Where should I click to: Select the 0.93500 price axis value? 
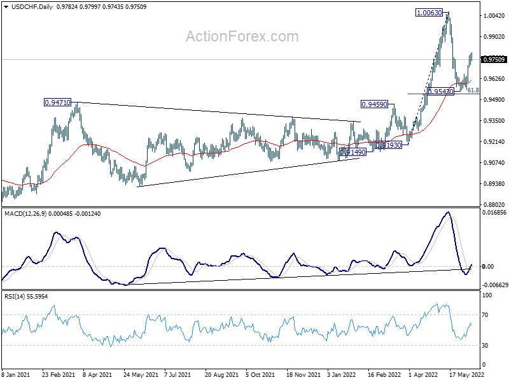[x=494, y=120]
